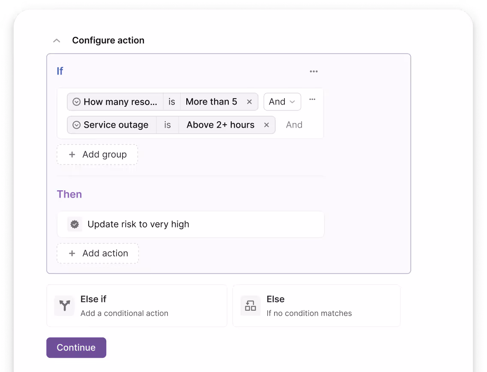Click 'If no condition matches' text
487x372 pixels.
point(309,313)
